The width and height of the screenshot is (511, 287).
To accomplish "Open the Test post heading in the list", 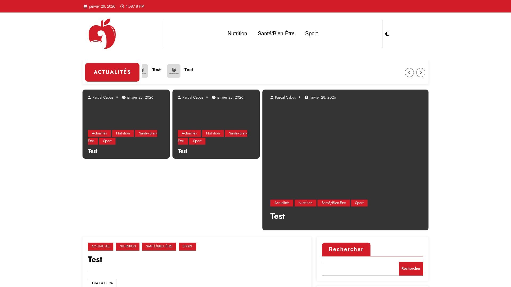I will pyautogui.click(x=95, y=259).
